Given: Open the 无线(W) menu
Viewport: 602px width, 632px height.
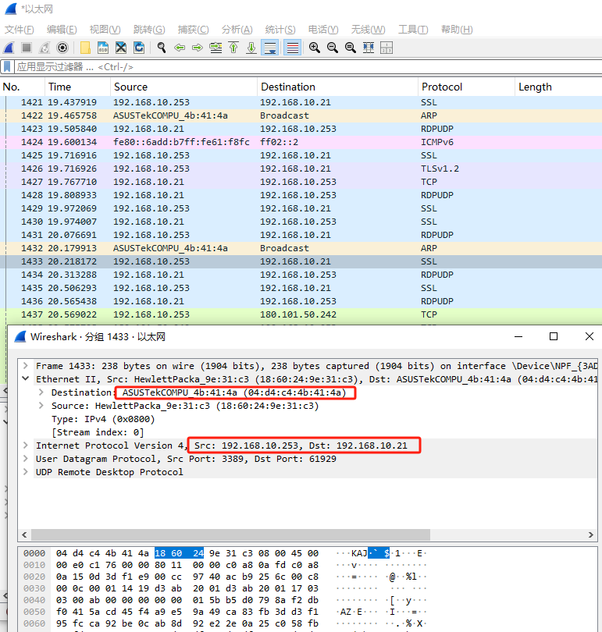Looking at the screenshot, I should 368,30.
